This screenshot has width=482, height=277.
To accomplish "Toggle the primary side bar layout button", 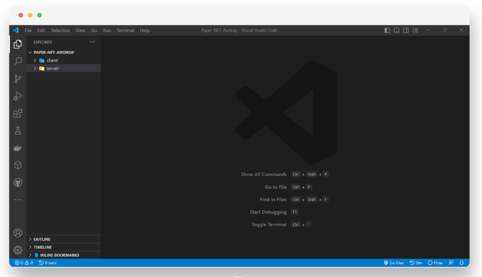I will (x=387, y=30).
